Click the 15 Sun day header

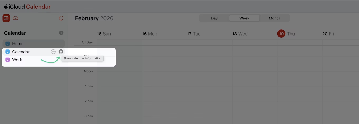point(104,34)
